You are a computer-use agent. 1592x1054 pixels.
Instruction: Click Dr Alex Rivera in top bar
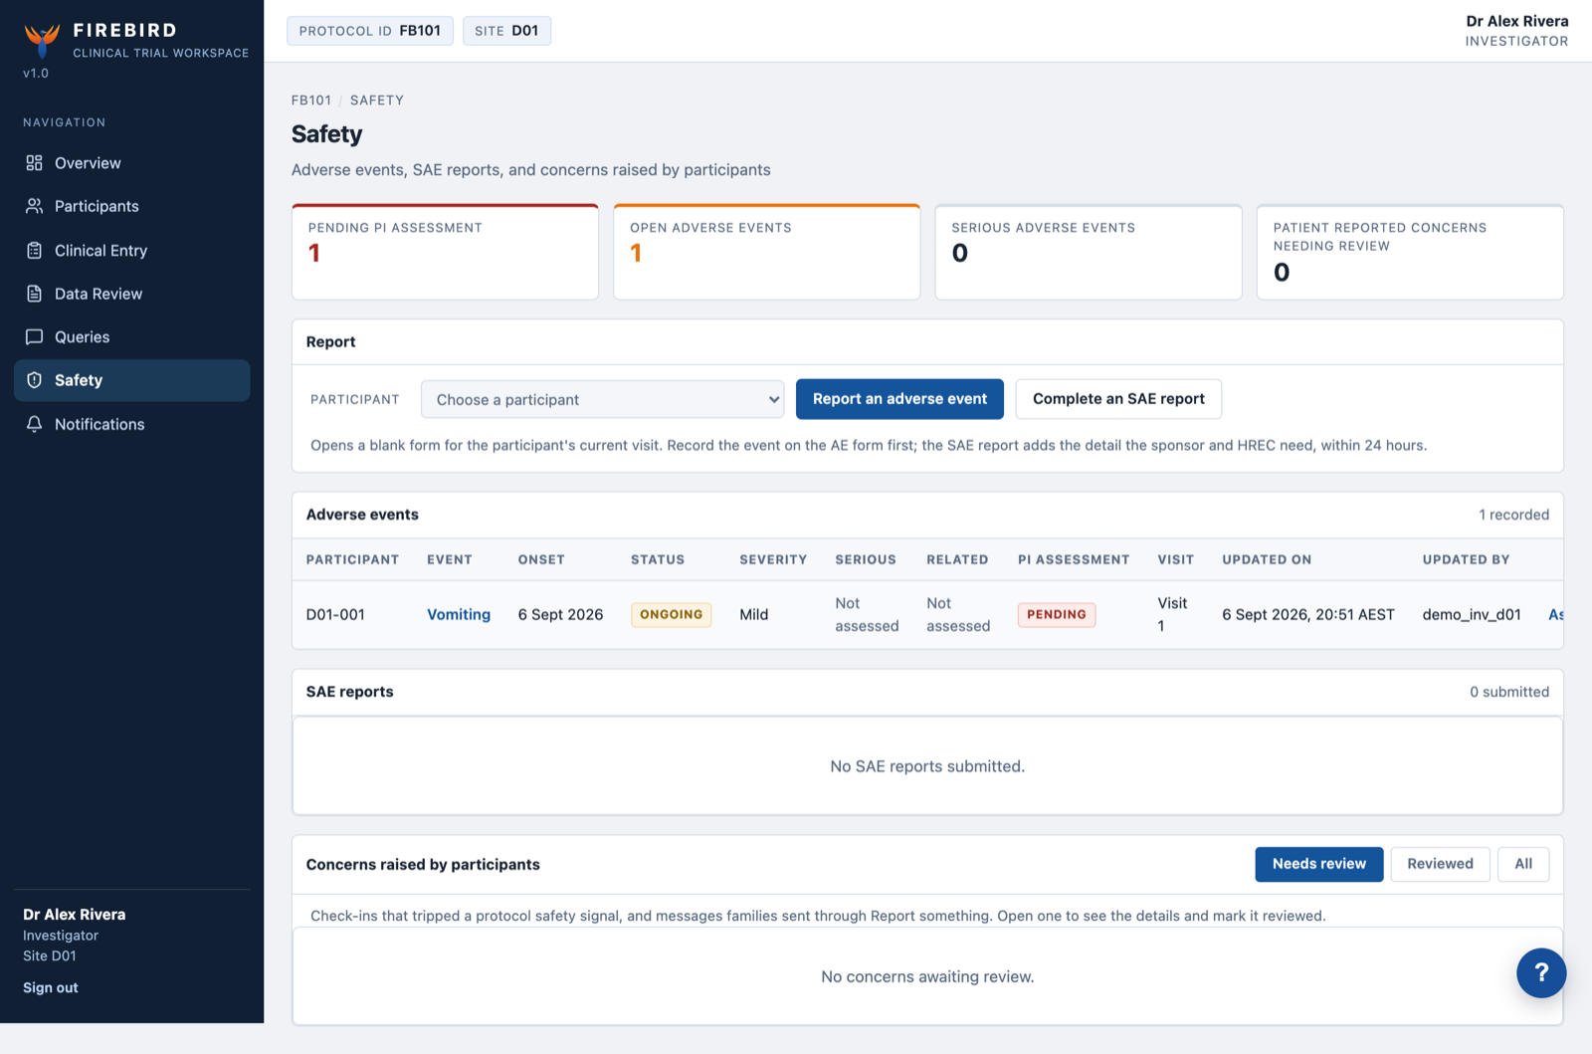tap(1516, 21)
